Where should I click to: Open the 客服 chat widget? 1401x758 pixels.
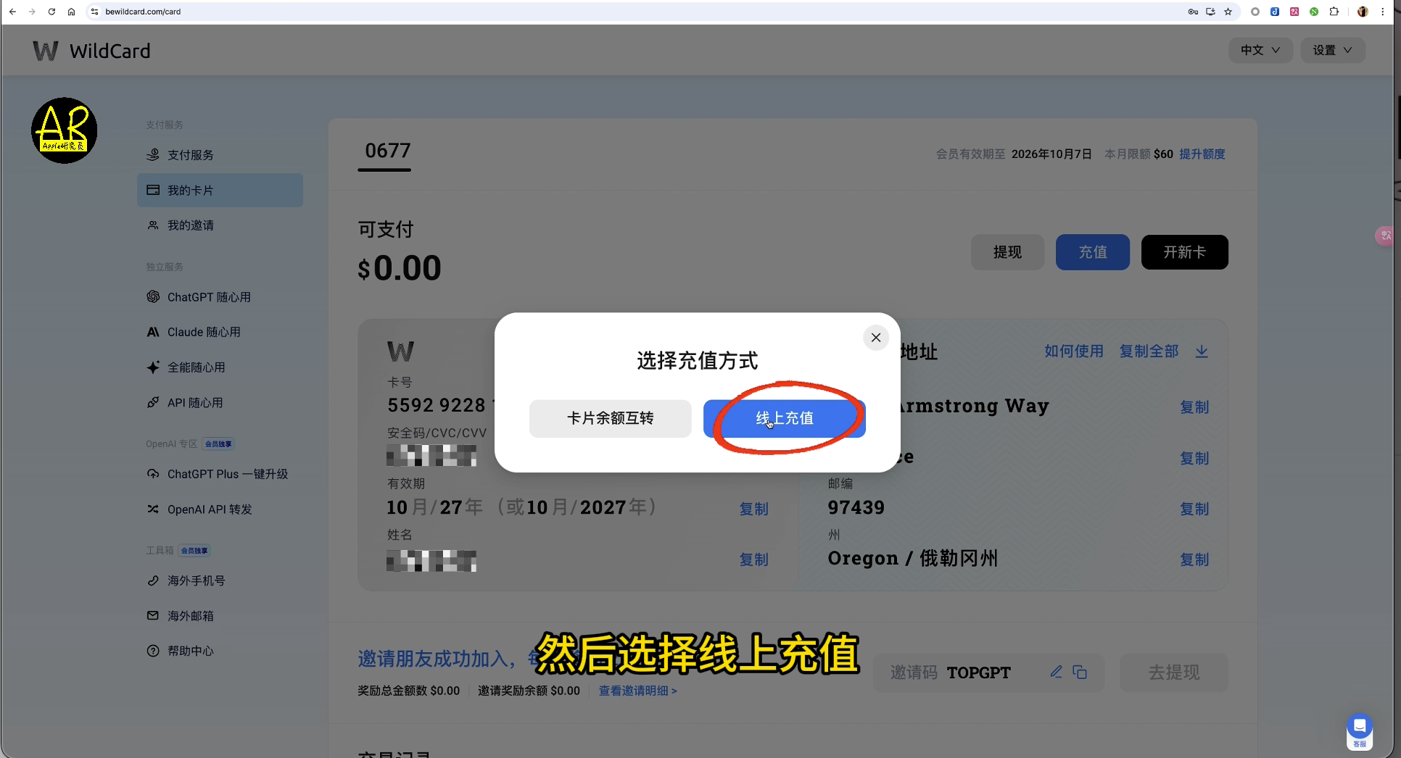1360,730
